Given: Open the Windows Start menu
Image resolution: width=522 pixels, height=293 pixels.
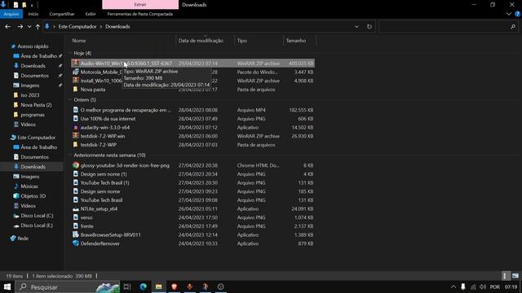Looking at the screenshot, I should click(7, 286).
